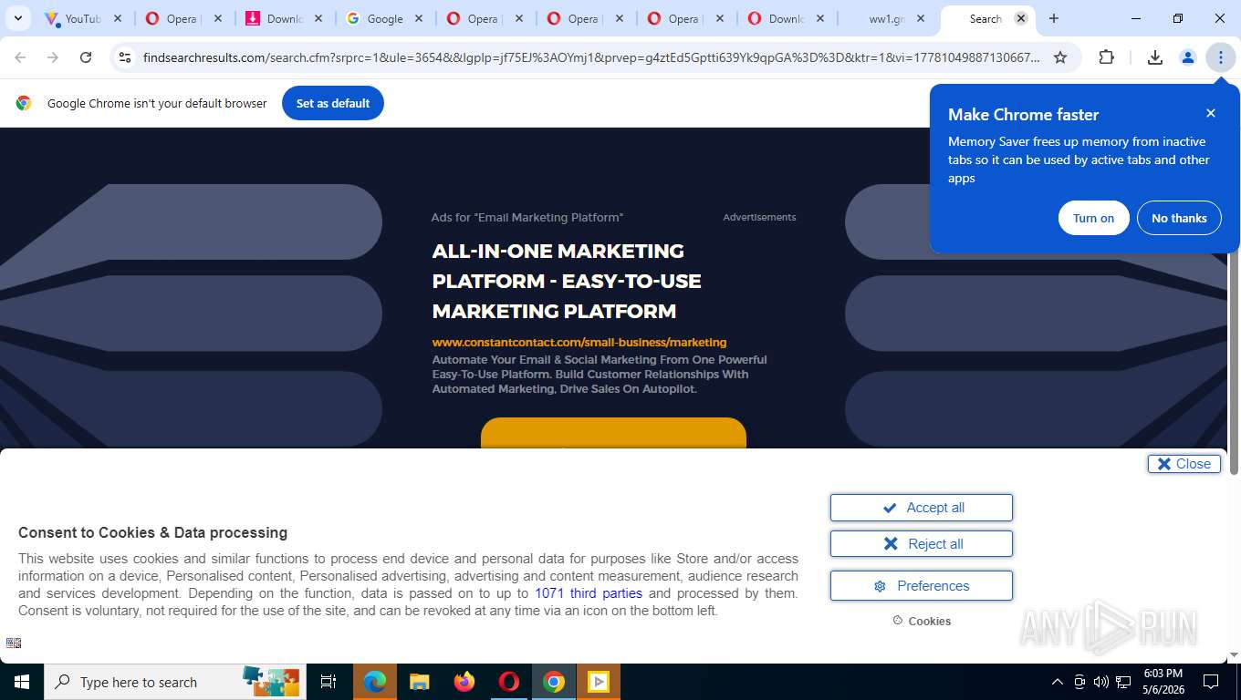Open File Explorer from the taskbar
This screenshot has height=700, width=1241.
click(x=419, y=682)
